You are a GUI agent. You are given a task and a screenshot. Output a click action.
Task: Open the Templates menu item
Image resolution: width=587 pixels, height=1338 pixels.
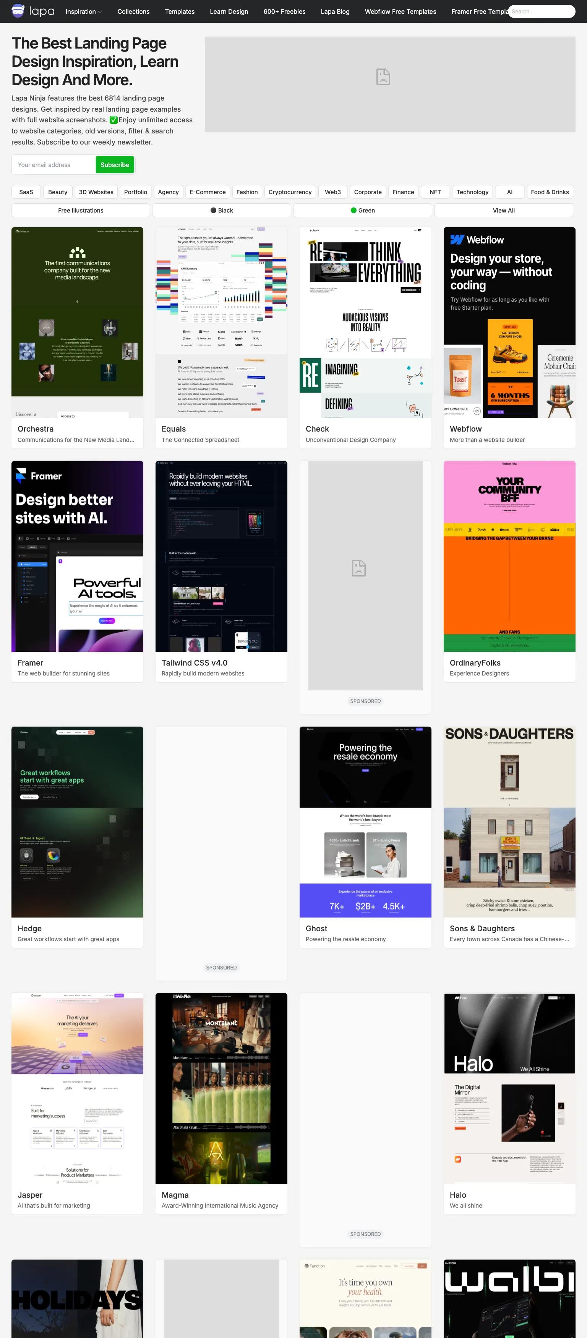click(180, 11)
